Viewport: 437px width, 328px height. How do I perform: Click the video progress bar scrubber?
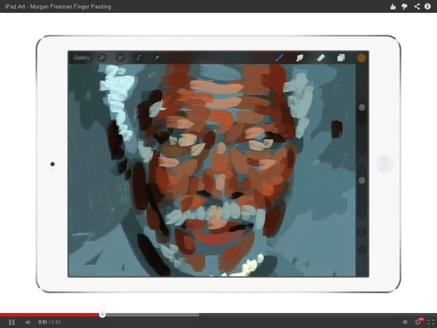(x=102, y=314)
